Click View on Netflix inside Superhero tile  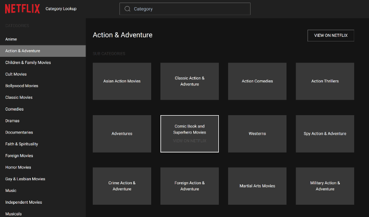click(x=190, y=141)
